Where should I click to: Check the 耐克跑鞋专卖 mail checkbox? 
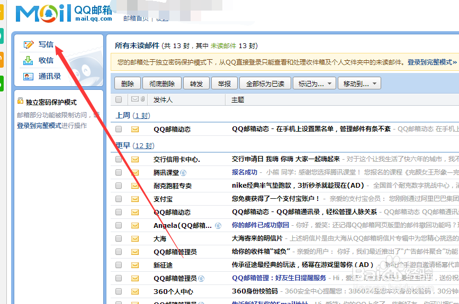click(119, 186)
